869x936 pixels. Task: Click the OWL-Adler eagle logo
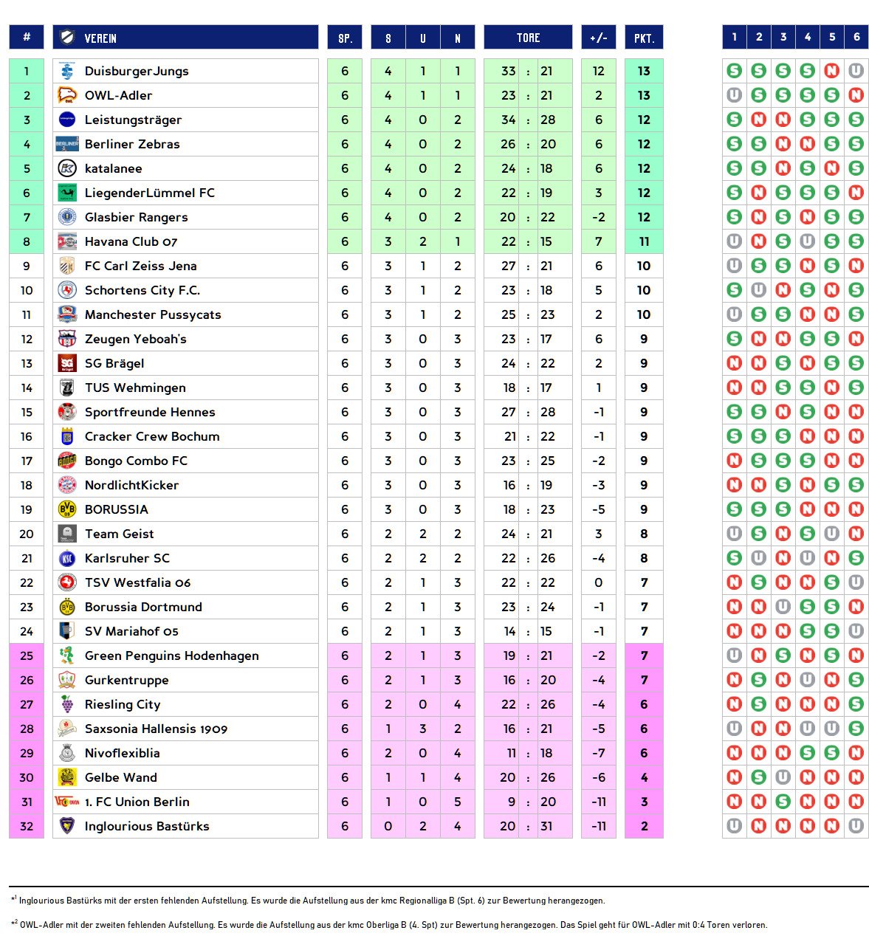67,95
